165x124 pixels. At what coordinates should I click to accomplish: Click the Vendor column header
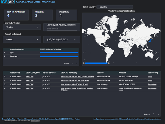click(100, 73)
